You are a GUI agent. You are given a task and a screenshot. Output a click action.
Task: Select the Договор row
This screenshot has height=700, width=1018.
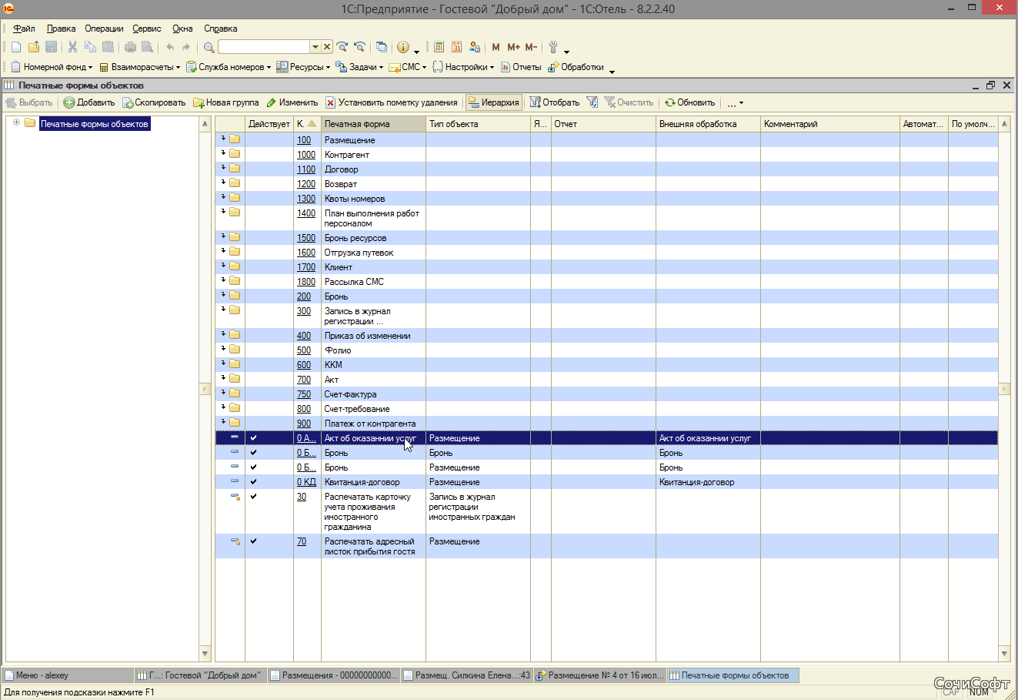pos(606,169)
